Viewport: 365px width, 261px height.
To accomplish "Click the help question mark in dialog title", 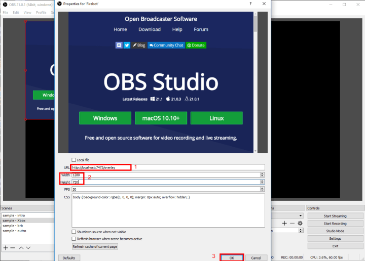I will pos(250,4).
